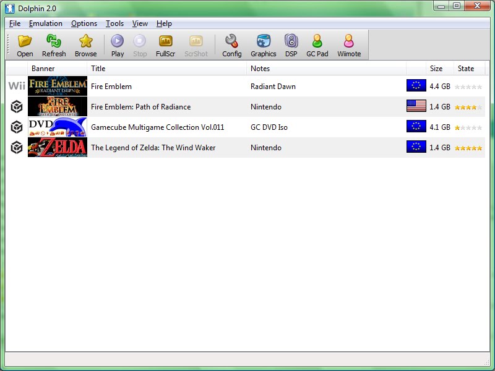
Task: Click '1.4 GB' size in Wind Waker row
Action: (440, 148)
